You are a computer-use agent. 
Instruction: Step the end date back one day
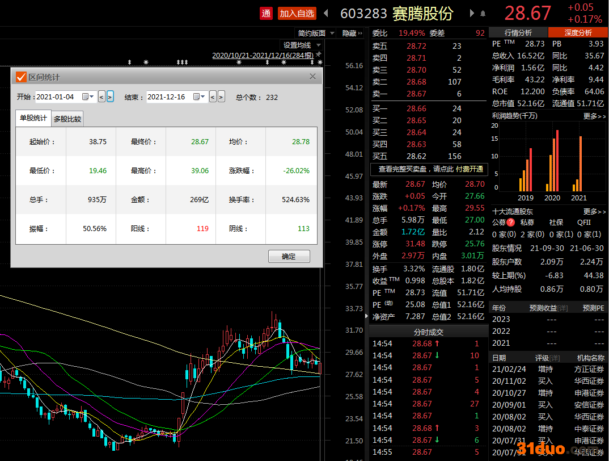coord(213,97)
